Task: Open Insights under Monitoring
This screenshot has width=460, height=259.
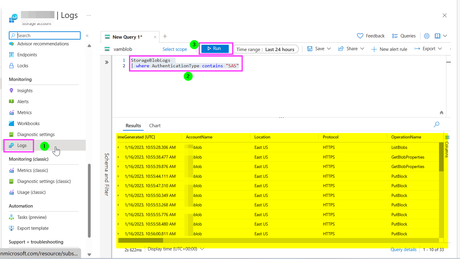Action: [25, 91]
